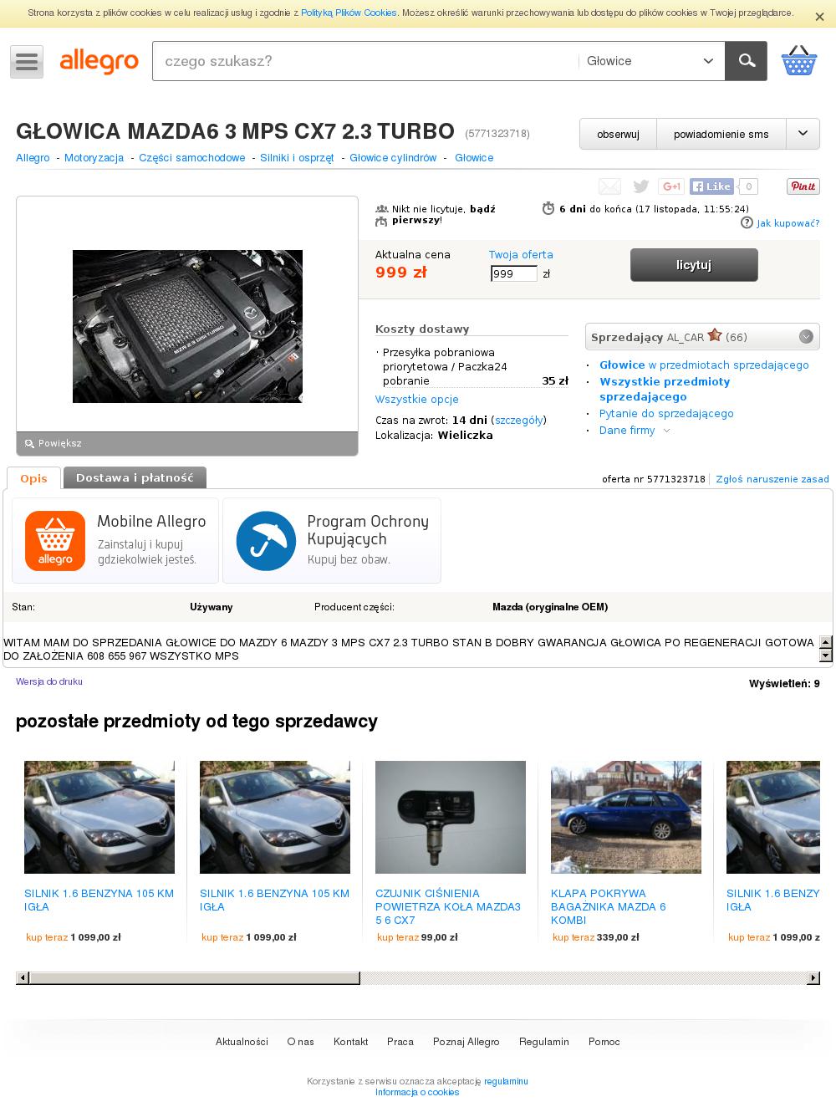This screenshot has height=1107, width=836.
Task: Click the licytuj bid button
Action: coord(694,265)
